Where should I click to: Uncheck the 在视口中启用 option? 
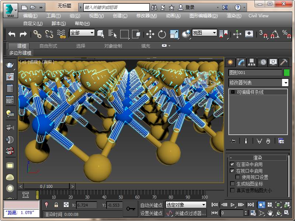(x=232, y=171)
